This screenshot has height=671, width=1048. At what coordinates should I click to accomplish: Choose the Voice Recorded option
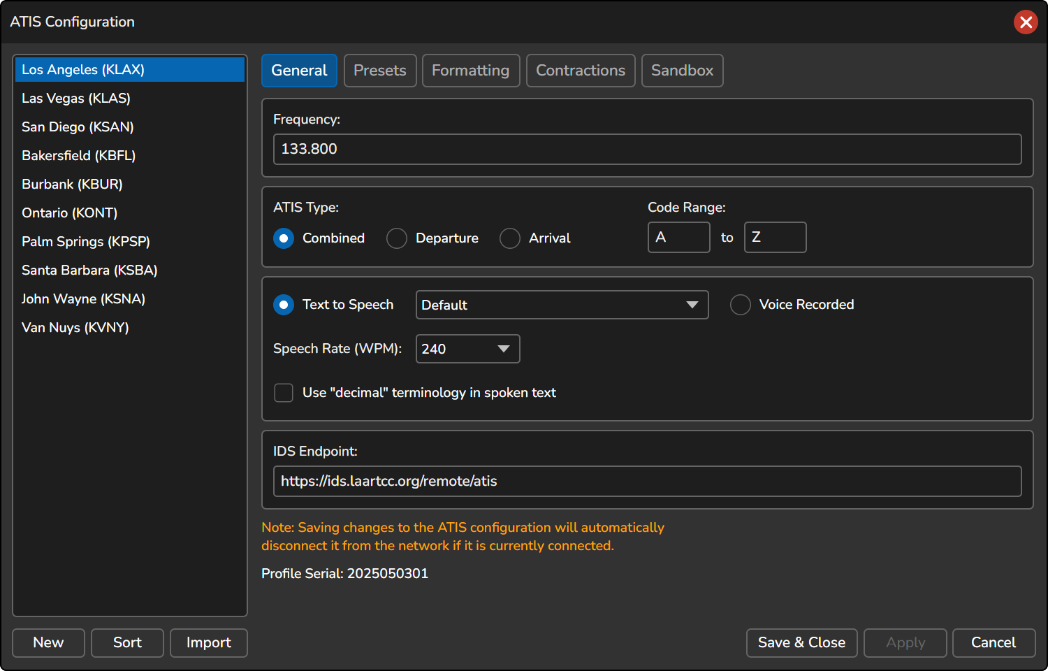[x=741, y=305]
